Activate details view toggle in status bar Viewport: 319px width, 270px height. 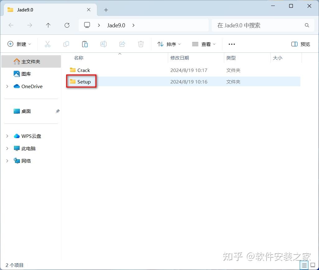coord(304,265)
